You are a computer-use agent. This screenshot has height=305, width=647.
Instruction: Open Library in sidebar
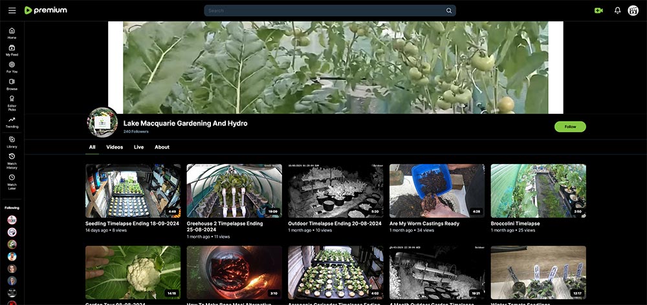[x=12, y=142]
